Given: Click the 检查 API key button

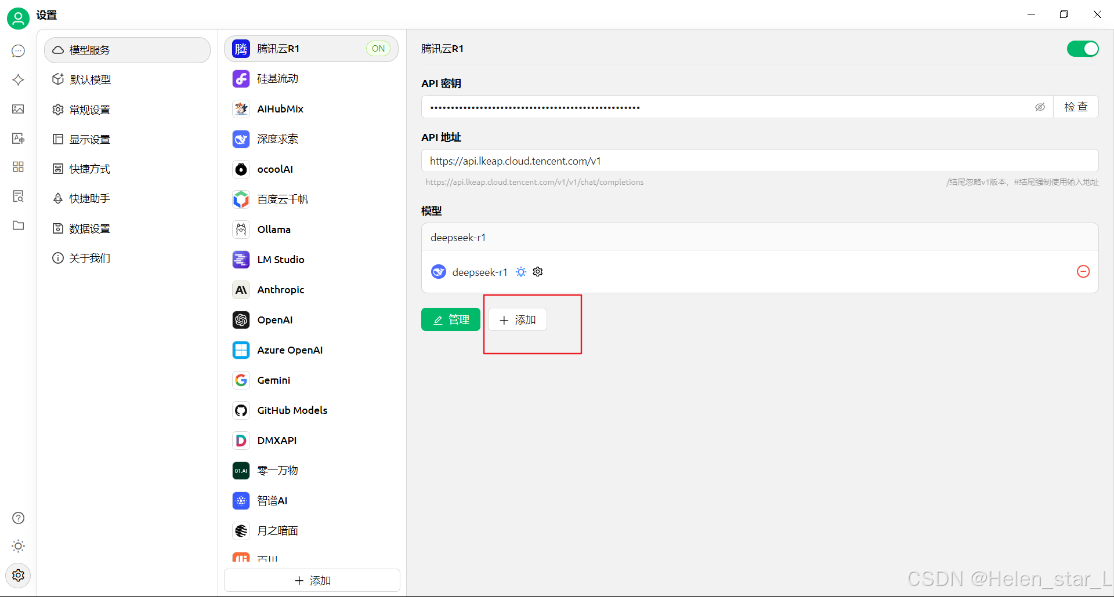Looking at the screenshot, I should tap(1076, 107).
